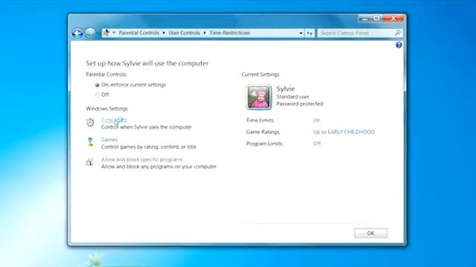Go to User Controls breadcrumb
Image resolution: width=476 pixels, height=267 pixels.
pyautogui.click(x=184, y=33)
